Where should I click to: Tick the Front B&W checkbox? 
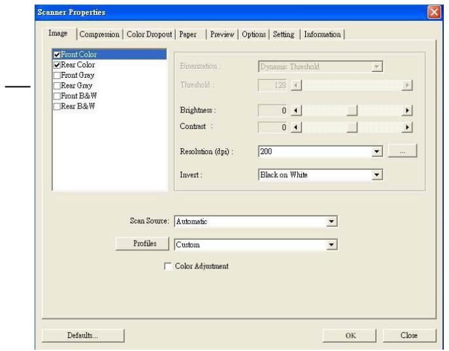57,96
